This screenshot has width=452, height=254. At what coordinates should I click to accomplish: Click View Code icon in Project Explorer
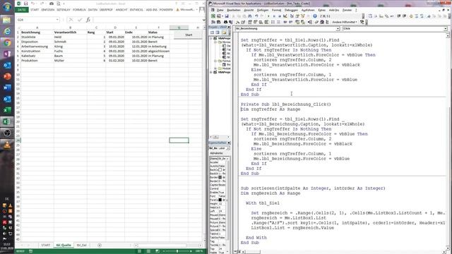click(x=212, y=32)
